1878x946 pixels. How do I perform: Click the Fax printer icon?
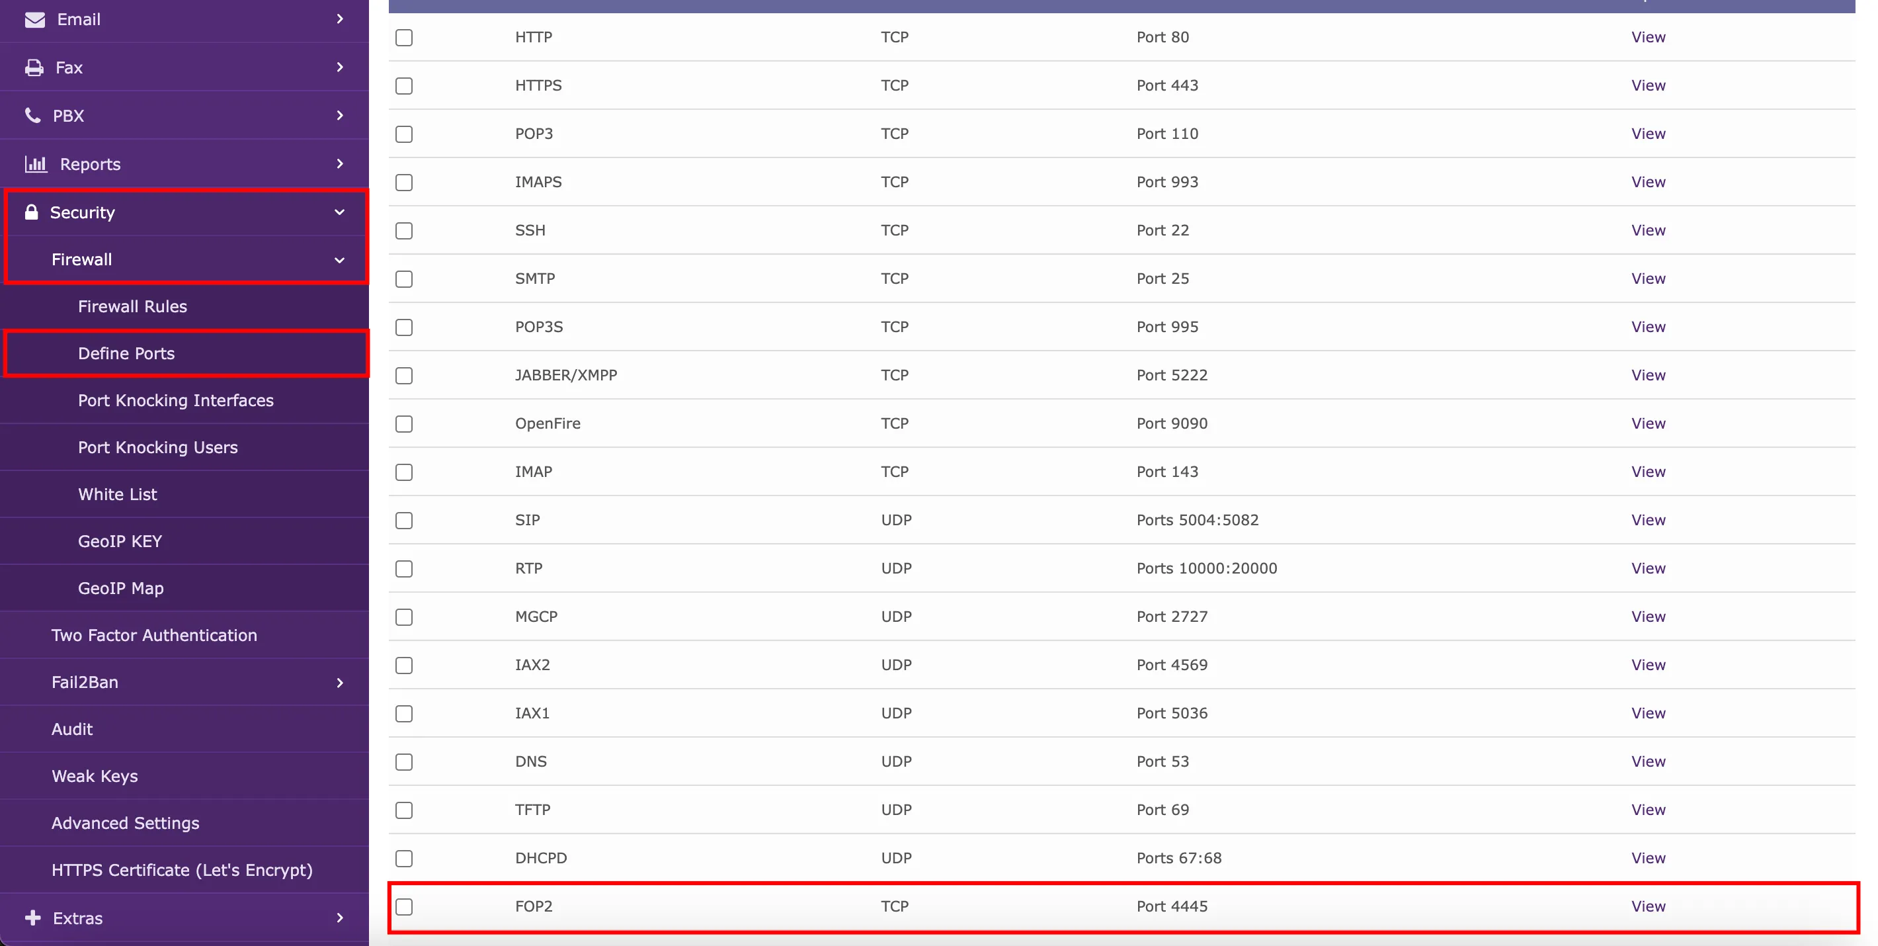pyautogui.click(x=34, y=68)
